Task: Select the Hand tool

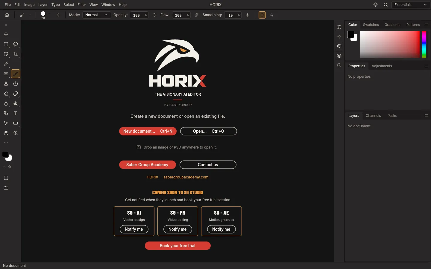Action: point(6,133)
